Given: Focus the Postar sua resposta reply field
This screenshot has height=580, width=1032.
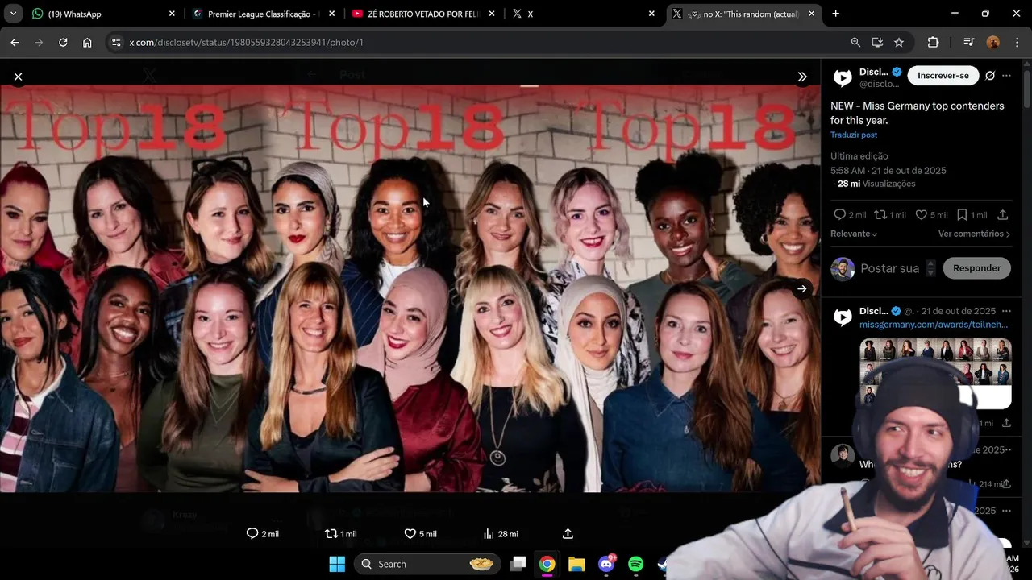Looking at the screenshot, I should (x=889, y=268).
